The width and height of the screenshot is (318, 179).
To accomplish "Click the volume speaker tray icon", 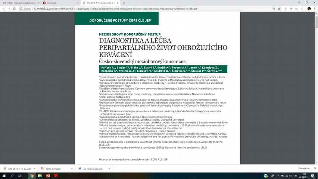I will click(290, 176).
